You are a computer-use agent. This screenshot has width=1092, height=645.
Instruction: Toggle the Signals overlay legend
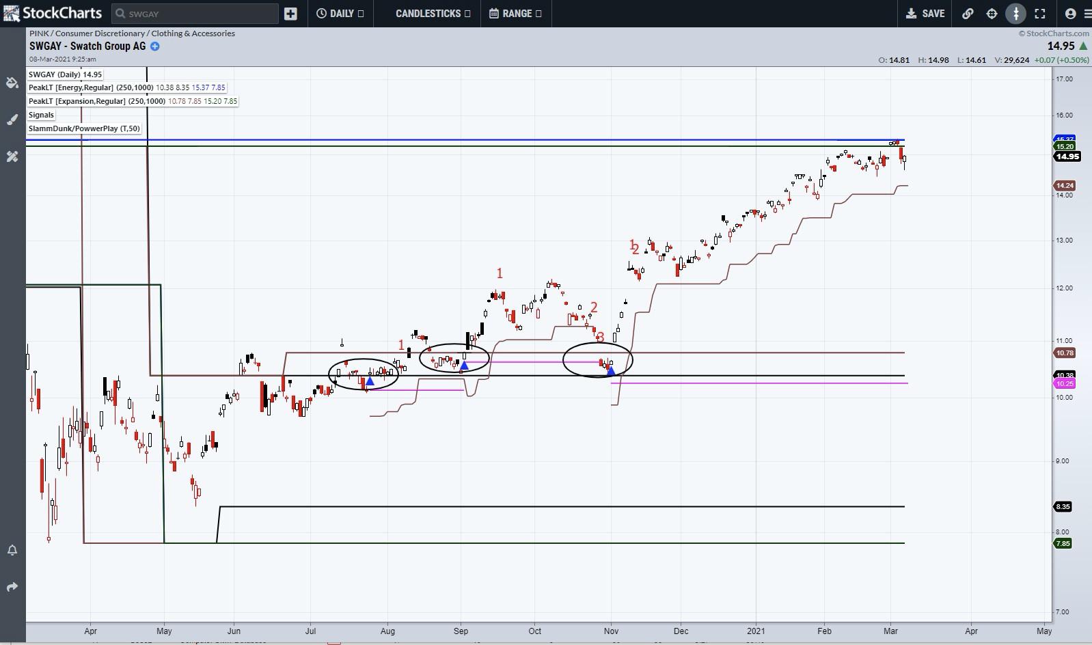point(41,115)
